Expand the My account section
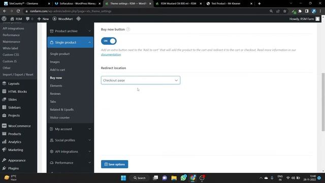 point(70,129)
